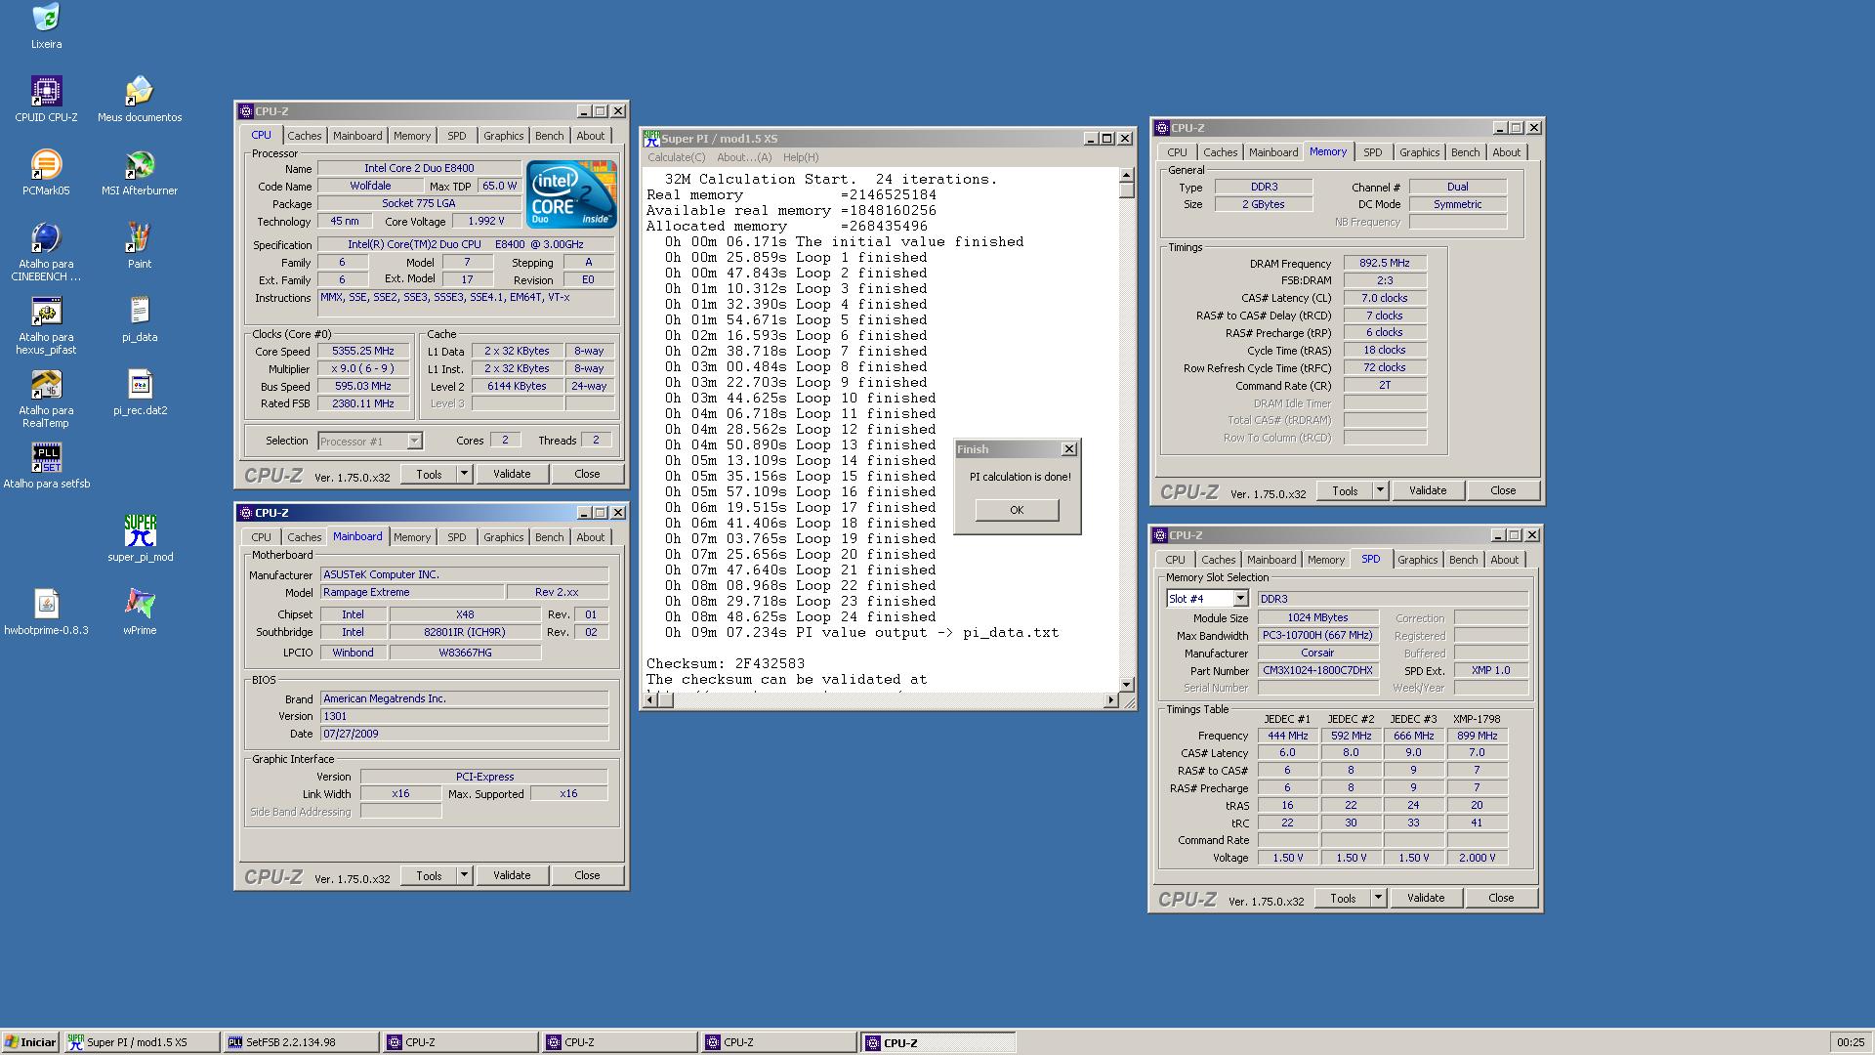Screen dimensions: 1875x1055
Task: Click the Super PI title bar icon
Action: point(651,139)
